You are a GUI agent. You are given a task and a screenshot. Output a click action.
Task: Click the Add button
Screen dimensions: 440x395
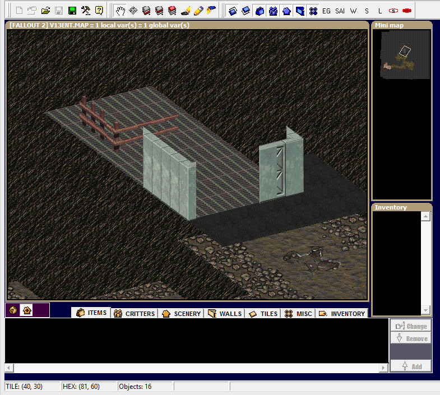click(x=411, y=366)
